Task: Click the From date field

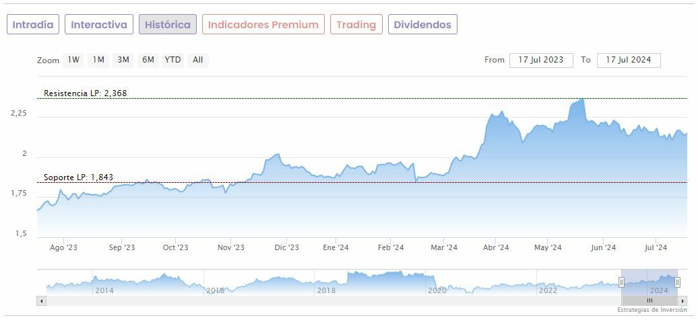Action: (541, 60)
